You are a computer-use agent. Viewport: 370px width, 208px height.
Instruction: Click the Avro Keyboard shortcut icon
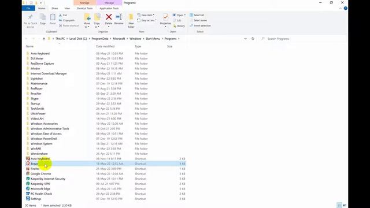point(28,159)
